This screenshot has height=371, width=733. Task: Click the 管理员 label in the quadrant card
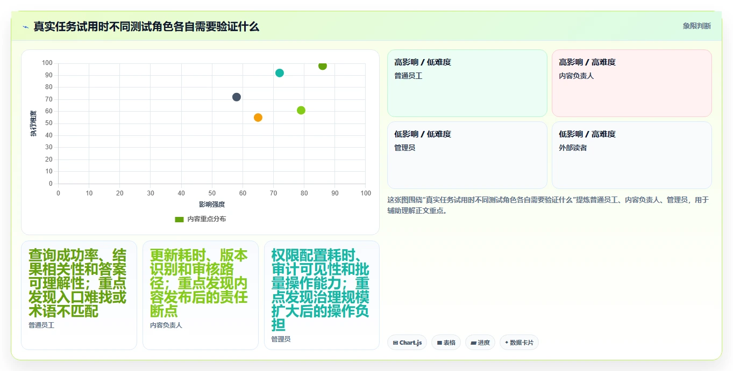coord(404,148)
